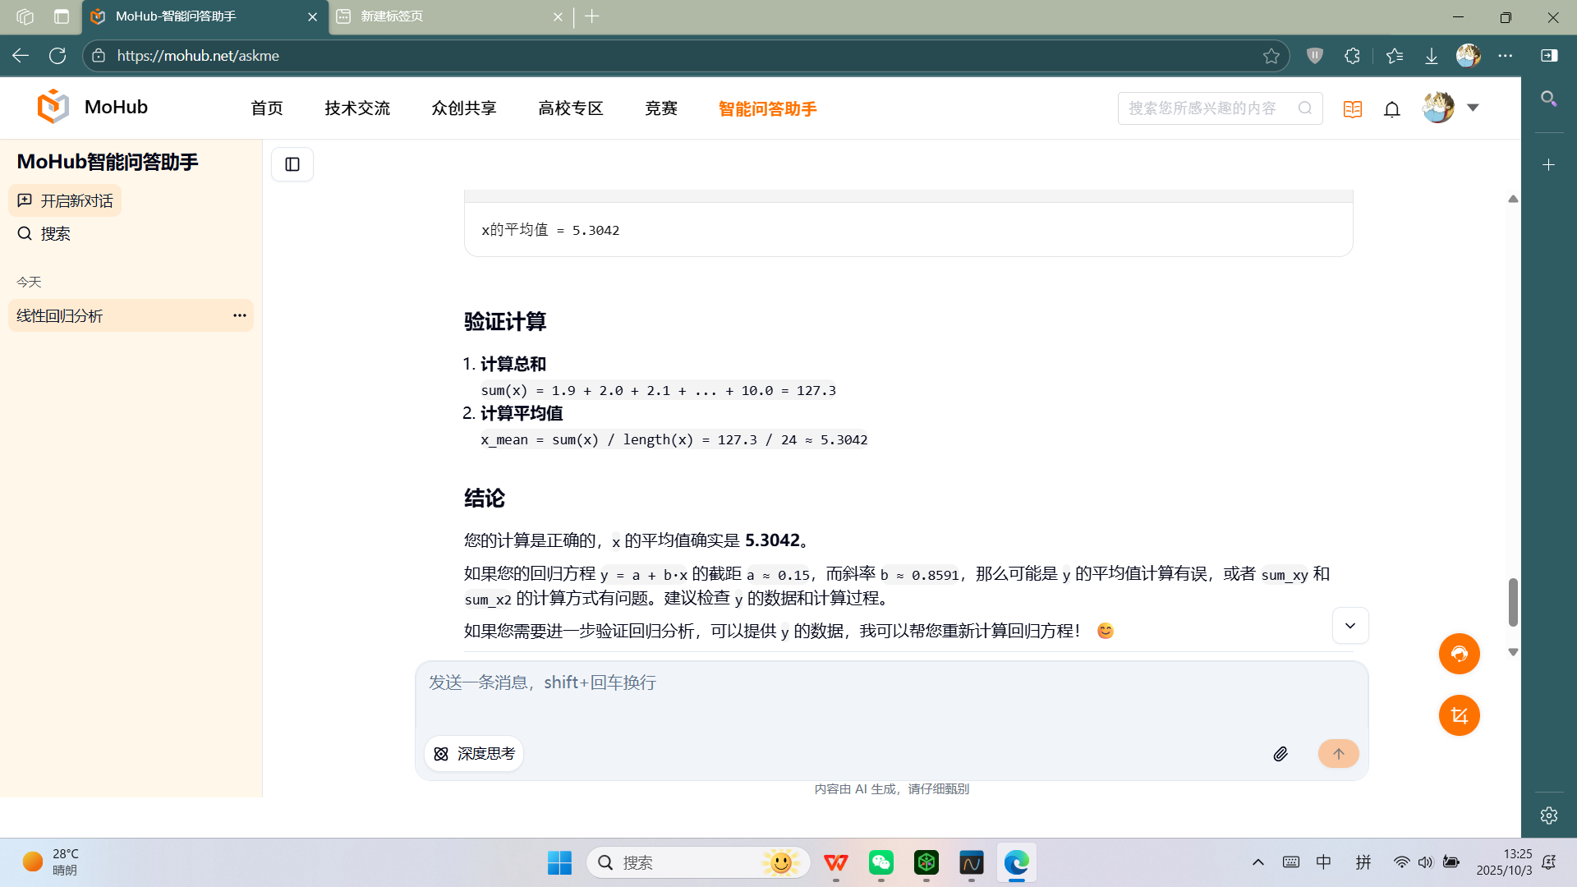Click the paperclip attachment icon
Viewport: 1577px width, 887px height.
[x=1280, y=754]
